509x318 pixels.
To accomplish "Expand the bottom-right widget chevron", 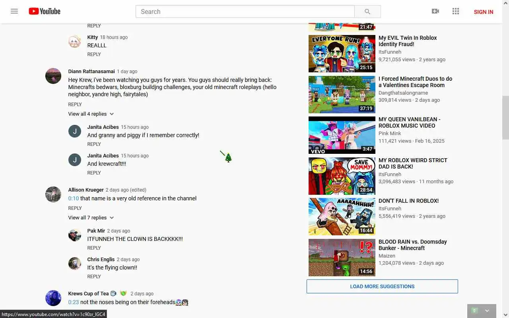I will tap(487, 311).
